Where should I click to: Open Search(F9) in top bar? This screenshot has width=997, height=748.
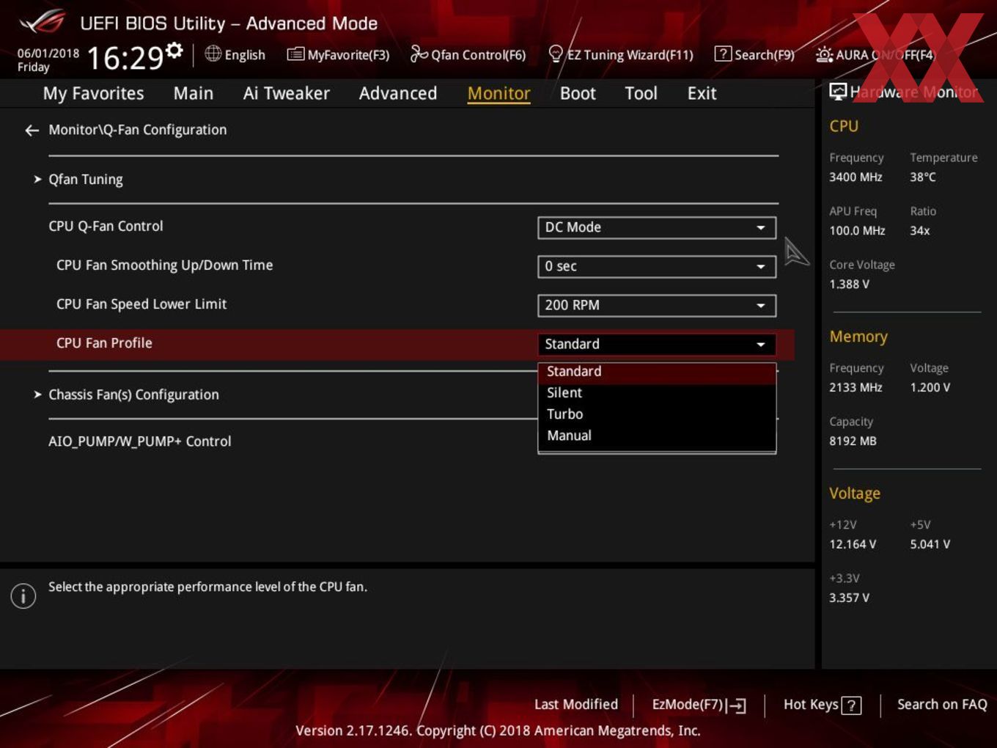(x=754, y=54)
